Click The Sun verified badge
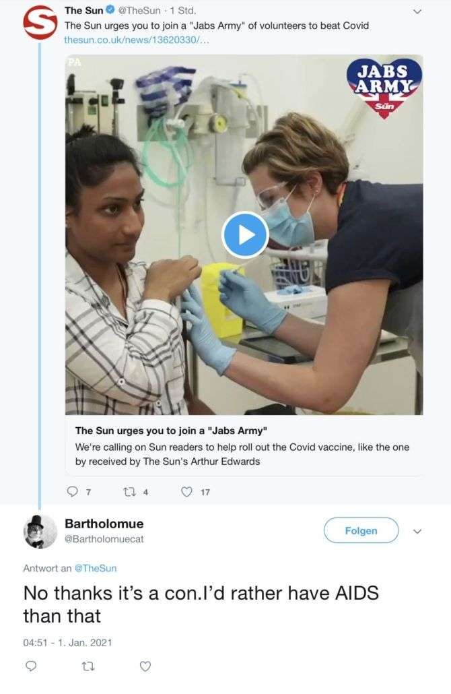451x694 pixels. (x=110, y=9)
